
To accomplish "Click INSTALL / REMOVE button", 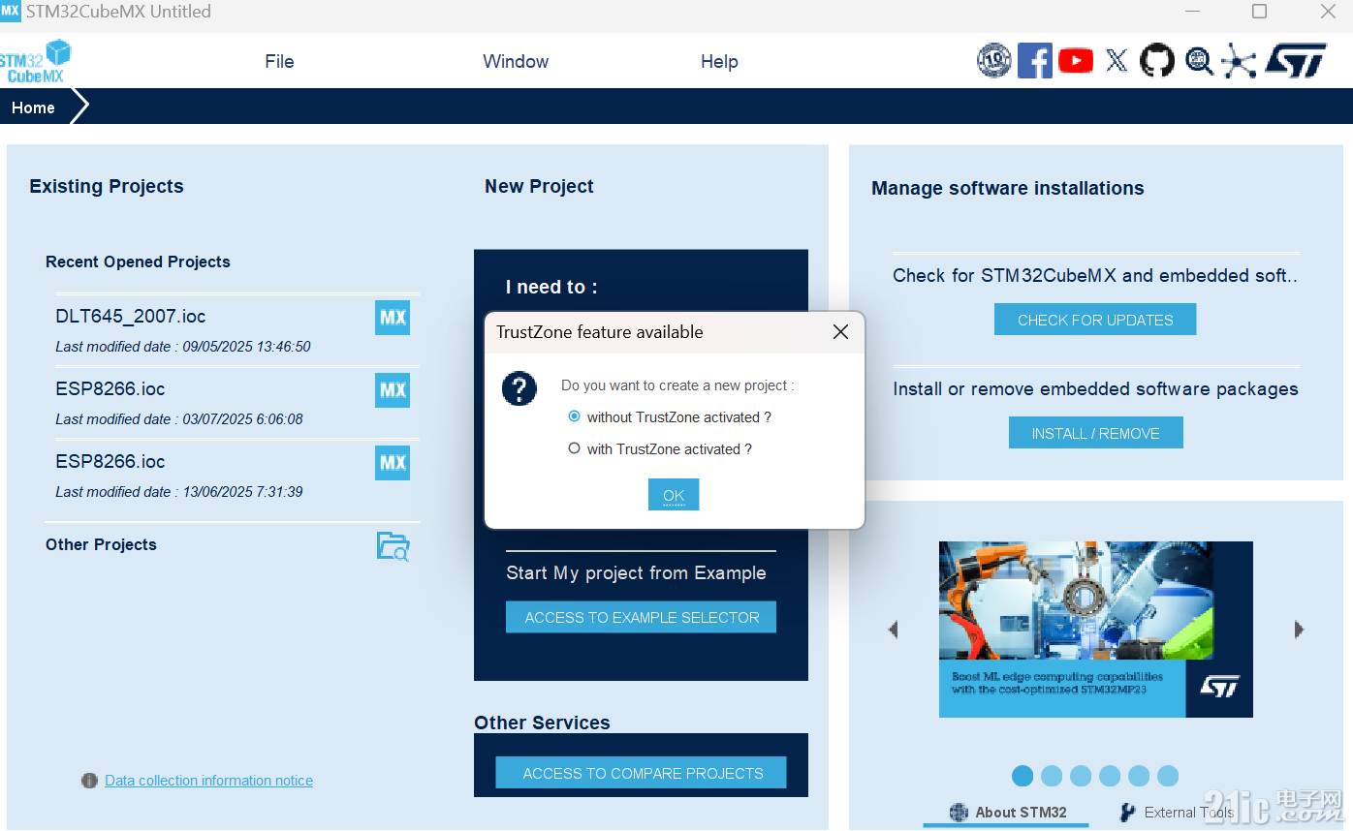I will (x=1095, y=433).
